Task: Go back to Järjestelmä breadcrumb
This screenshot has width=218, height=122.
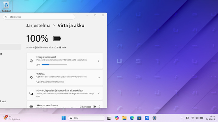Action: (x=38, y=25)
